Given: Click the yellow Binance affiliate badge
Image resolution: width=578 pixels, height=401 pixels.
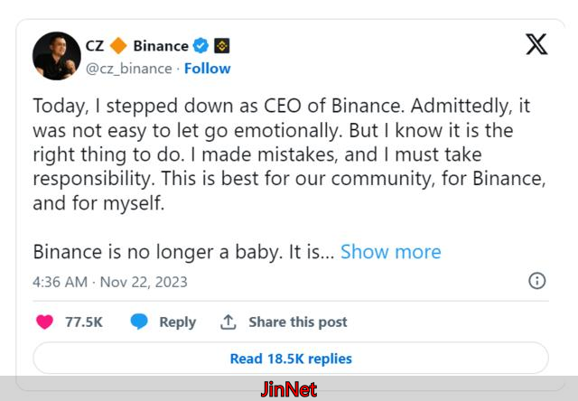Looking at the screenshot, I should [221, 45].
